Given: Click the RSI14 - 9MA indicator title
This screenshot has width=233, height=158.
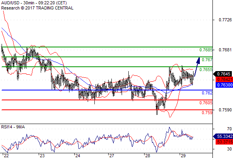Looking at the screenshot, I should tap(13, 127).
